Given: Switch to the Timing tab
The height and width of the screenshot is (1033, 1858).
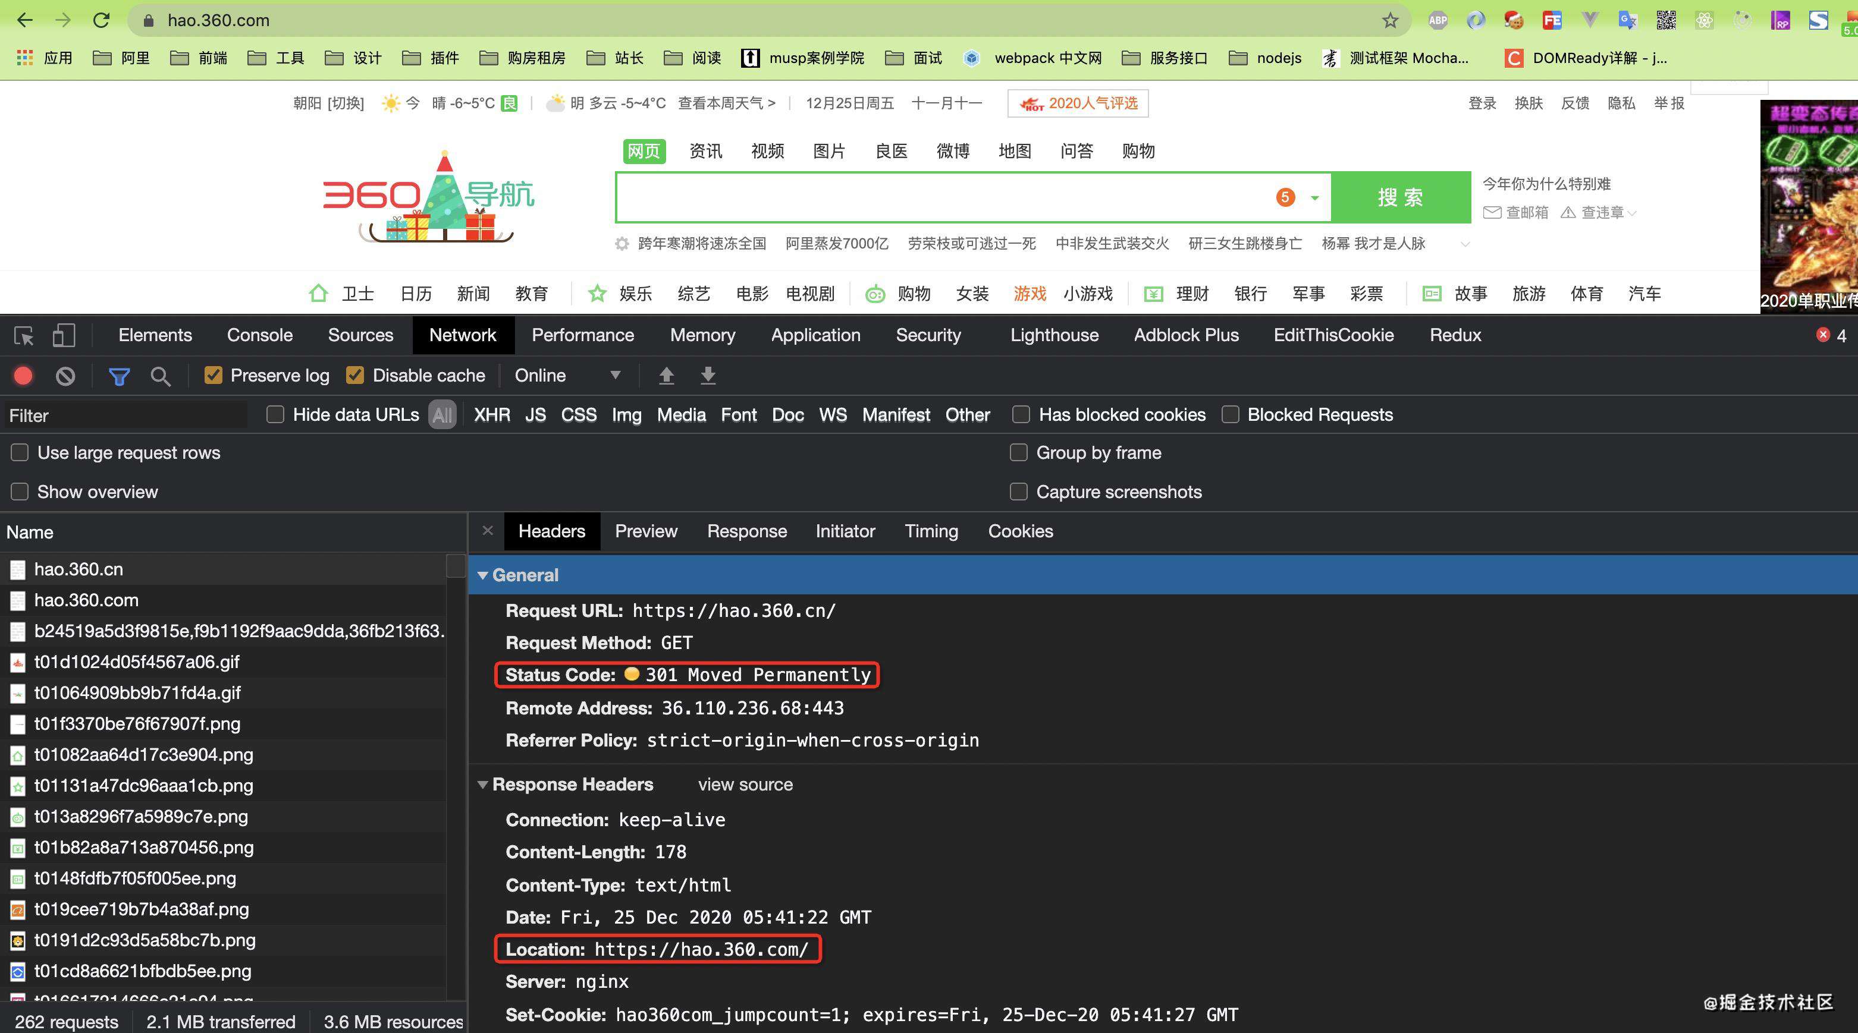Looking at the screenshot, I should 931,531.
